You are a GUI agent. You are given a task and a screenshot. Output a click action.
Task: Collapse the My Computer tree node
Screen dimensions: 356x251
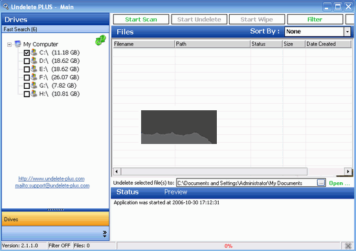click(9, 44)
